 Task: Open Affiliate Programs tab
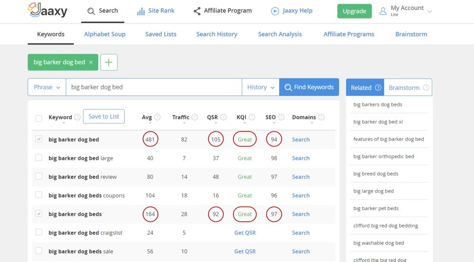pos(349,34)
